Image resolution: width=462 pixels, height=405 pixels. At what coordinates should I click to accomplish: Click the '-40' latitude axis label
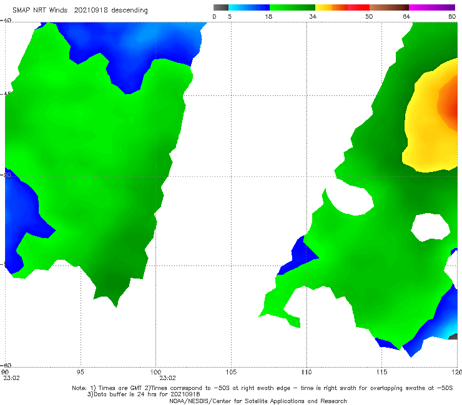(x=6, y=21)
